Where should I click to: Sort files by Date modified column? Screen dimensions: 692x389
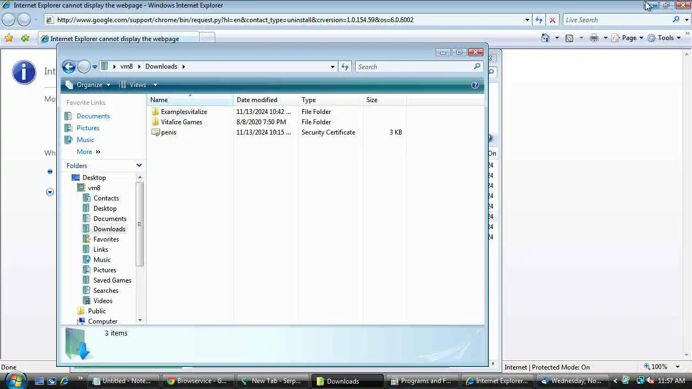tap(266, 100)
